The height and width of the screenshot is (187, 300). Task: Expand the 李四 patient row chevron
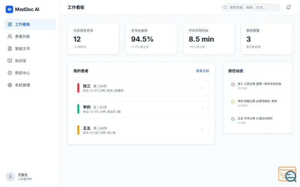pyautogui.click(x=202, y=109)
